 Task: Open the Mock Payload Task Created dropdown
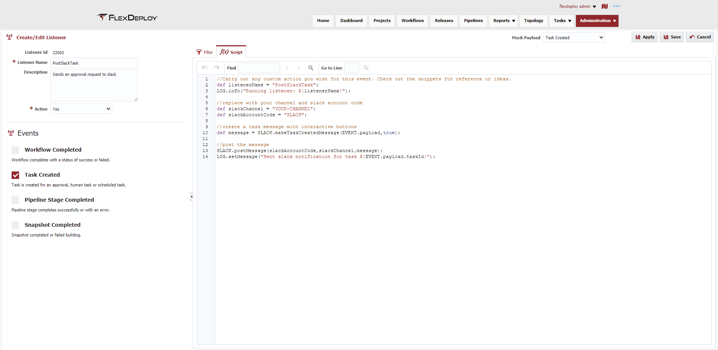pyautogui.click(x=574, y=37)
